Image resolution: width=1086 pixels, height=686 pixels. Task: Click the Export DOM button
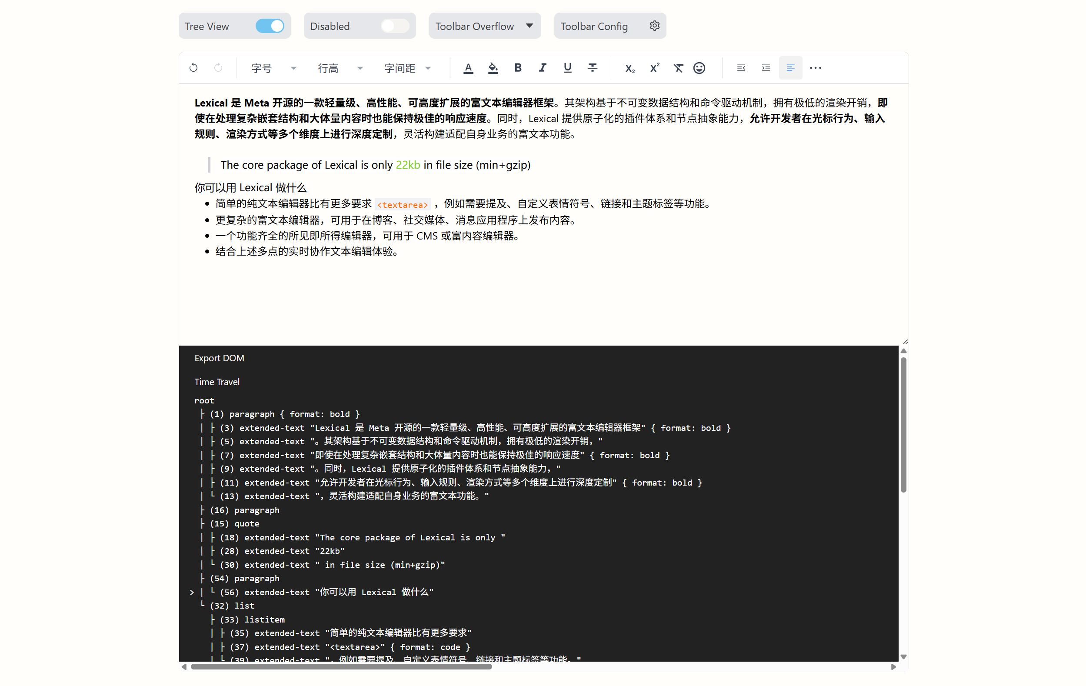(x=219, y=358)
